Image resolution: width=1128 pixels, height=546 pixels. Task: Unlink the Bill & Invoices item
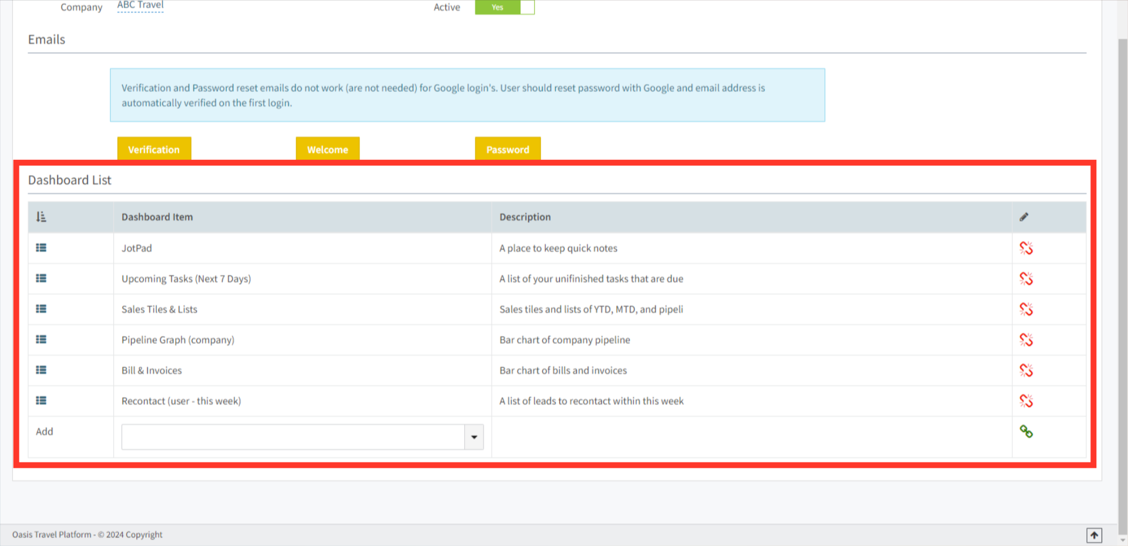coord(1026,370)
